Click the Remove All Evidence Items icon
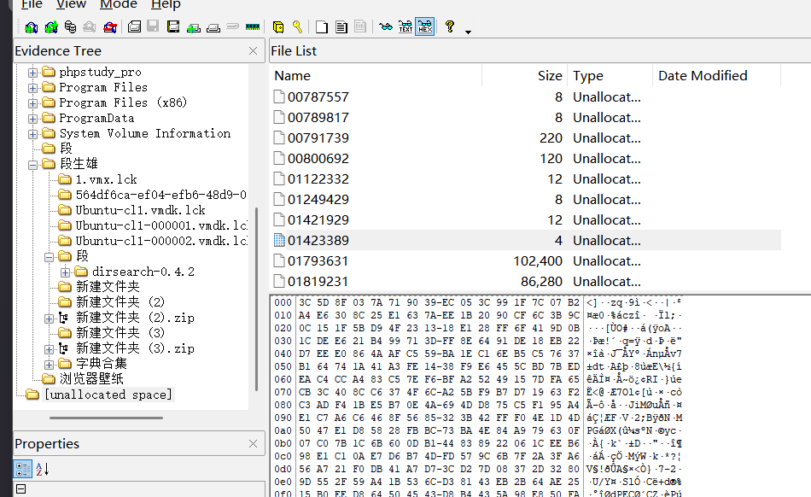 click(109, 26)
